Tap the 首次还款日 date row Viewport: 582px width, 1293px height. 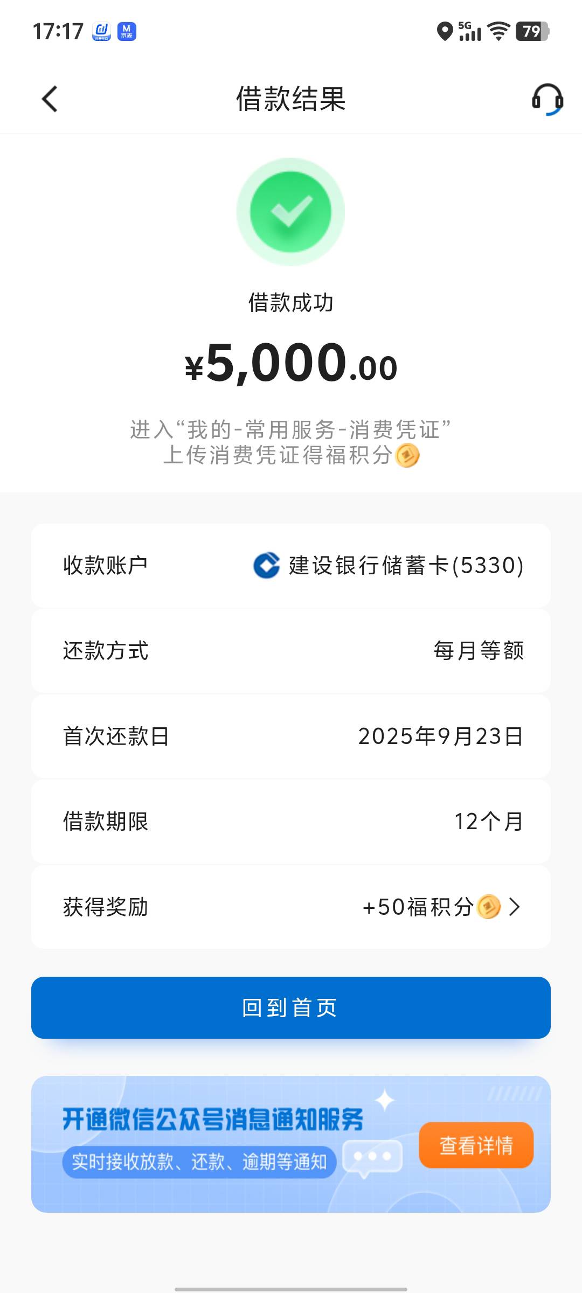(291, 736)
